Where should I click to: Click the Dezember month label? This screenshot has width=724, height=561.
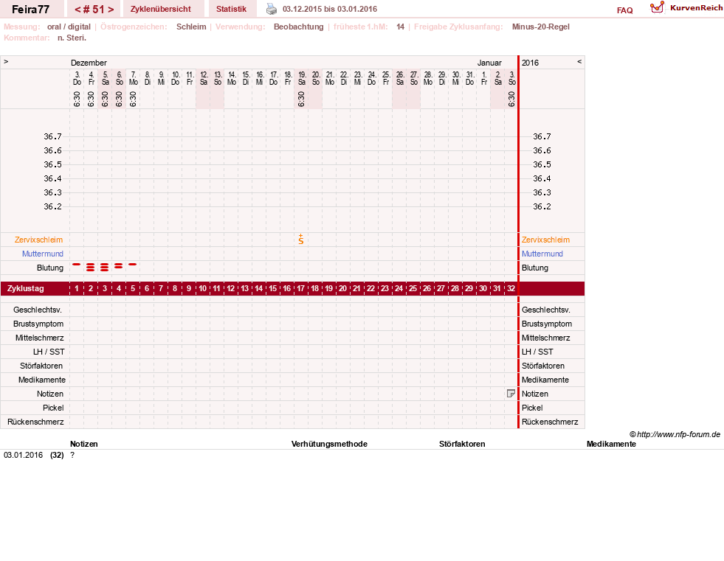pos(89,63)
